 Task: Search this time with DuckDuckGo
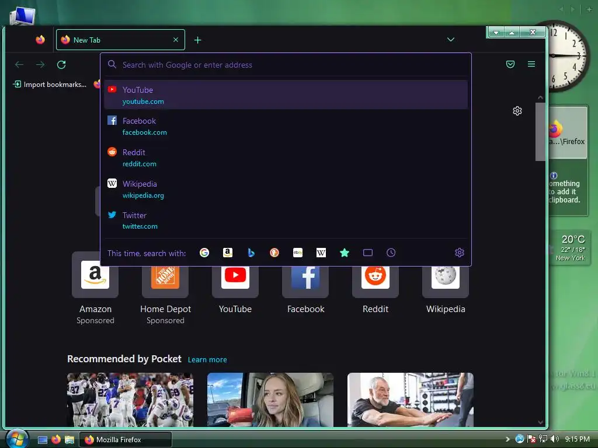coord(274,253)
